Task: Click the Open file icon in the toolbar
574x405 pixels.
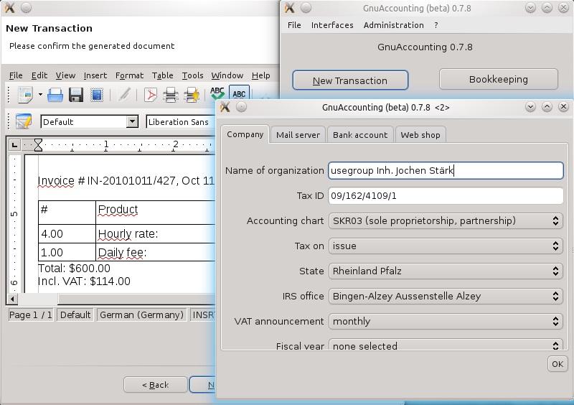Action: coord(55,95)
